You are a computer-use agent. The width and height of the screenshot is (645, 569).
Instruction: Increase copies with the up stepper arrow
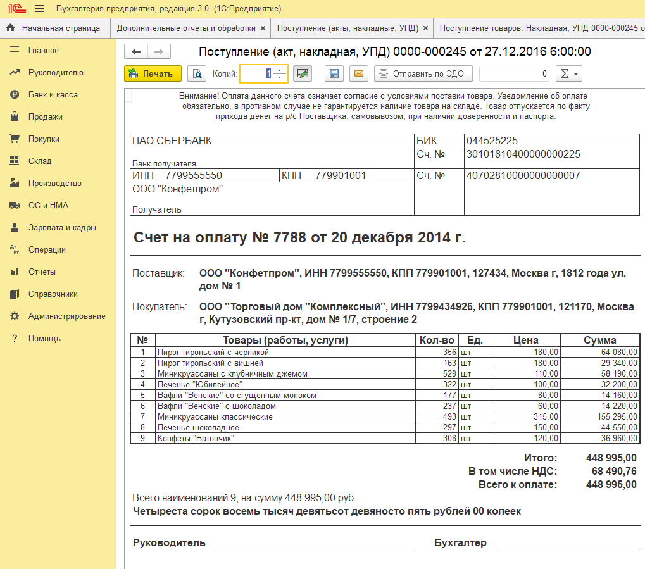tap(280, 70)
